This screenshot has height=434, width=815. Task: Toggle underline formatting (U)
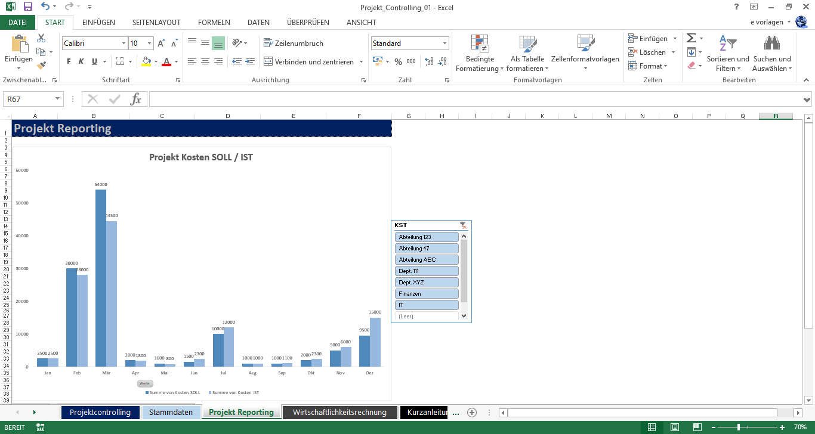point(95,61)
